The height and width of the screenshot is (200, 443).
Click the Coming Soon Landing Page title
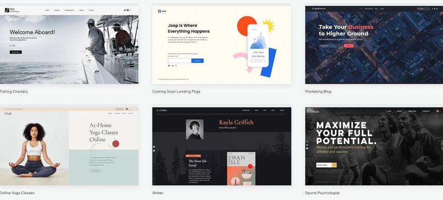pos(176,91)
